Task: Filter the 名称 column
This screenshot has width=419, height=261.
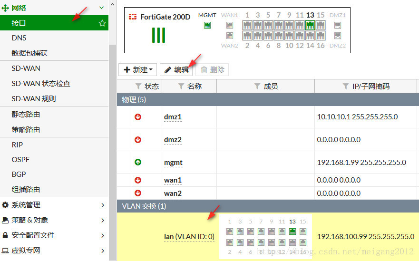Action: (x=181, y=87)
